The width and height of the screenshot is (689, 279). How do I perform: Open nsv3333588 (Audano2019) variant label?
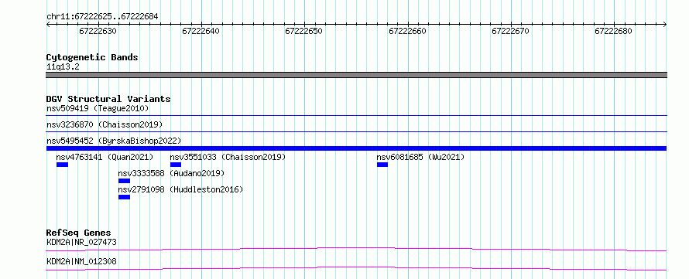[171, 173]
